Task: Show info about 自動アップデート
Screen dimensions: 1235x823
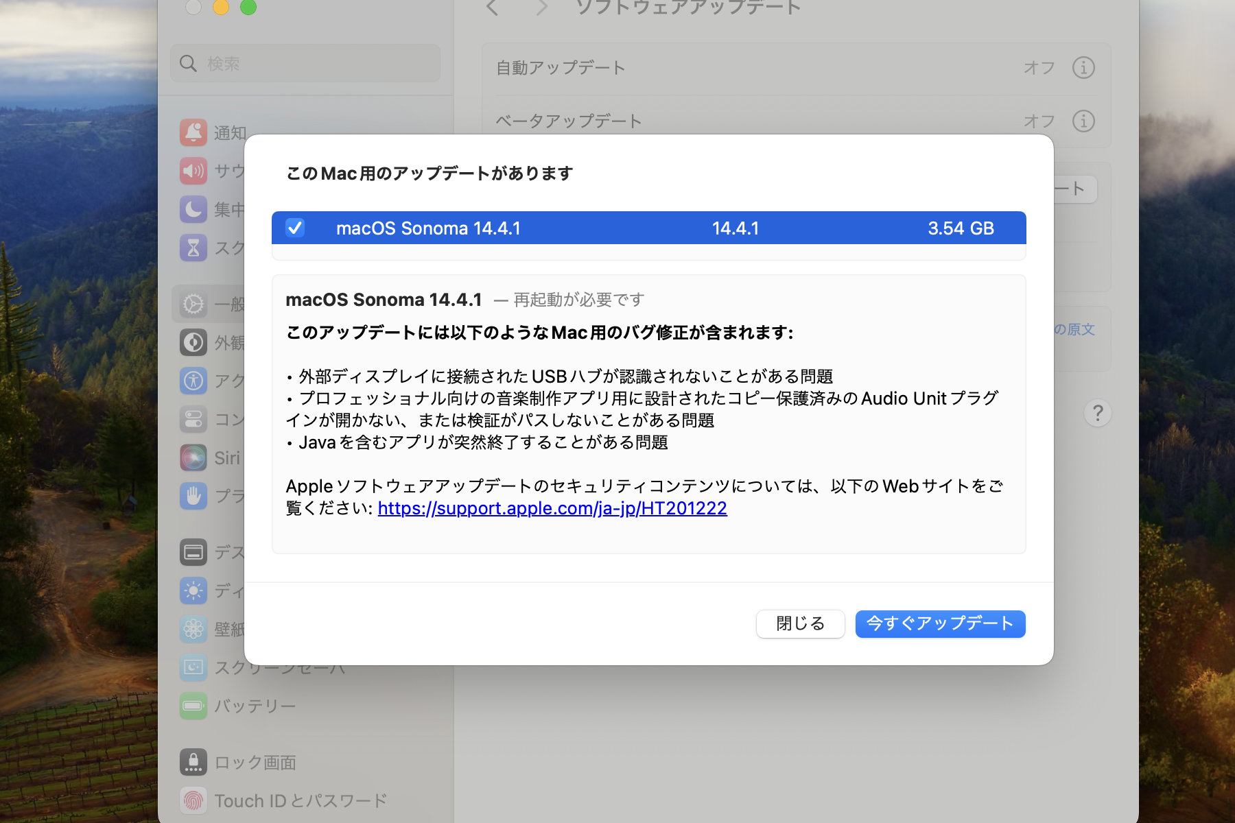Action: pos(1083,67)
